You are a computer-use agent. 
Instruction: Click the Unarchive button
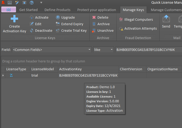point(103,31)
